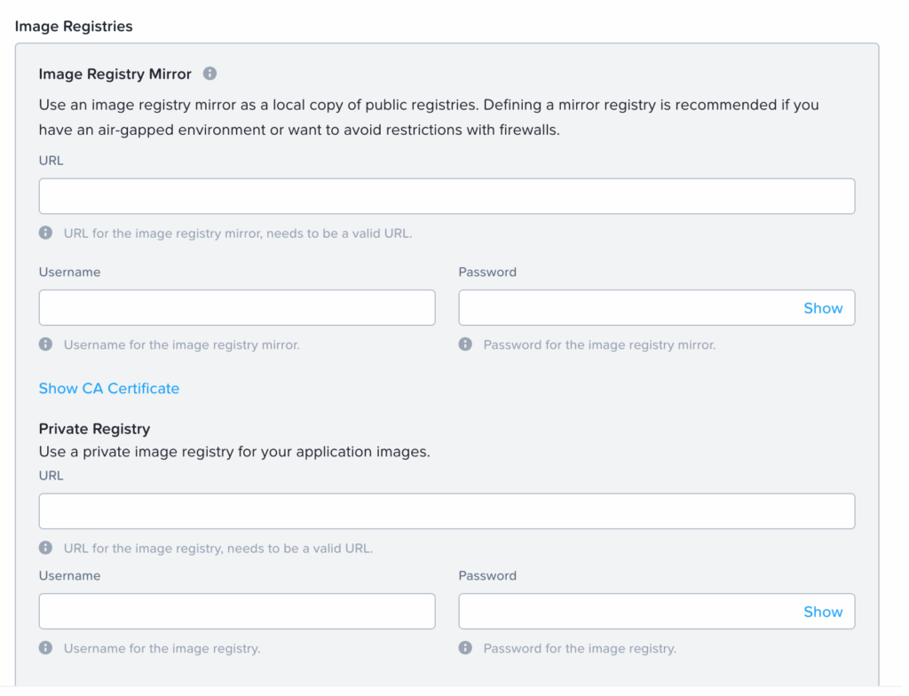Click text 'Password for the image registry mirror.'
Image resolution: width=909 pixels, height=696 pixels.
click(599, 345)
